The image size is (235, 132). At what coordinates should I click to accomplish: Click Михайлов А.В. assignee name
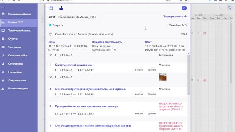tap(178, 25)
